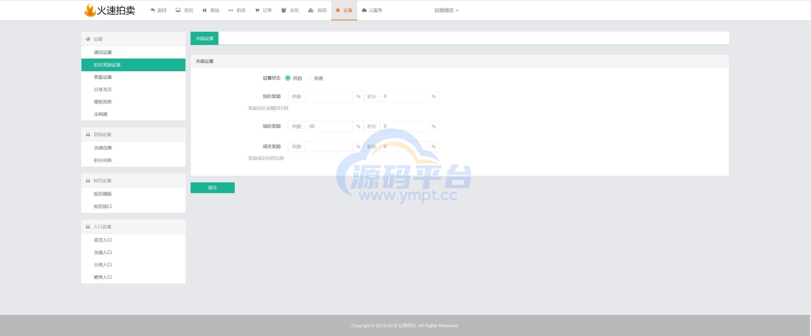The width and height of the screenshot is (811, 336).
Task: Click the 会员 users icon
Action: click(x=284, y=10)
